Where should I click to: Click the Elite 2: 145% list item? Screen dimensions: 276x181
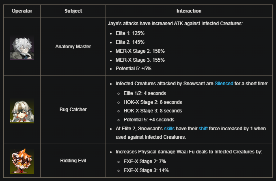130,42
